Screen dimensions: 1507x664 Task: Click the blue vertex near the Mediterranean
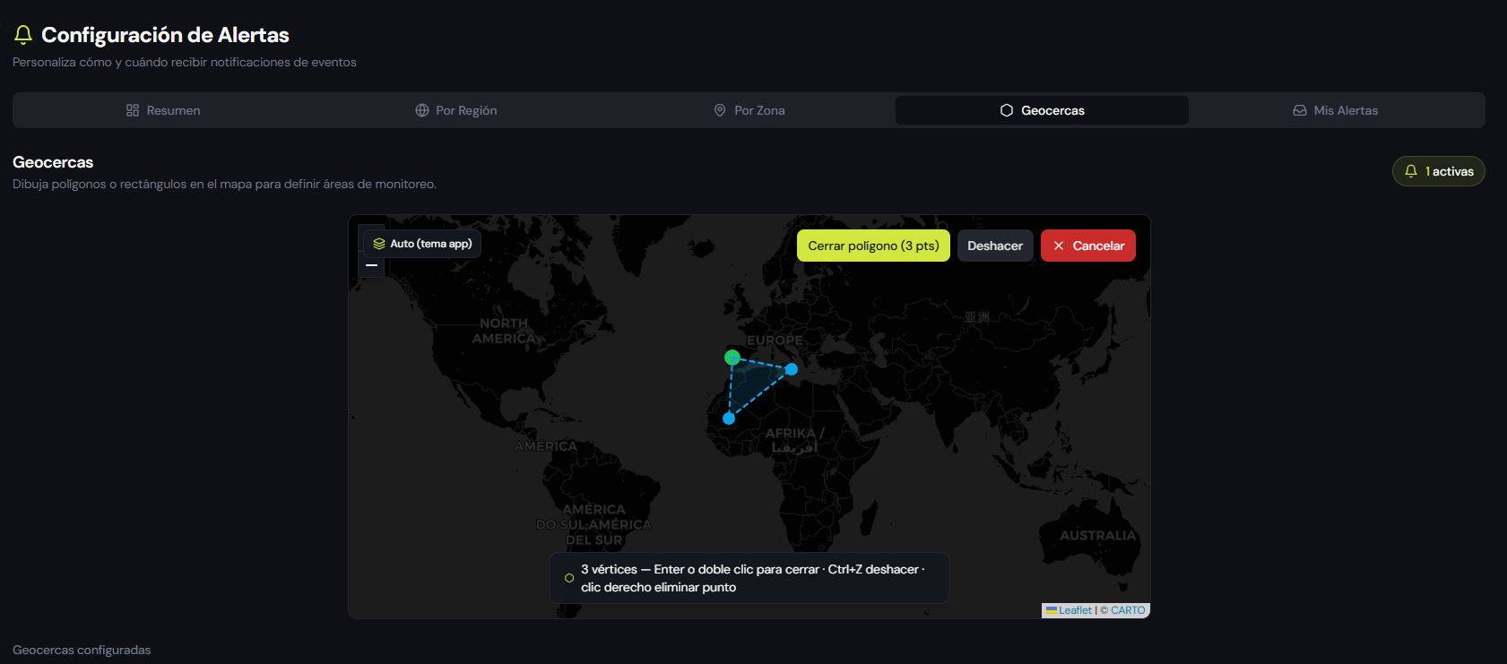792,369
